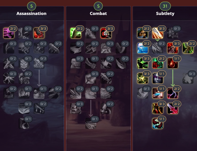Screen dimensions: 197x151
Task: Open the Assassination tree header
Action: tap(31, 13)
